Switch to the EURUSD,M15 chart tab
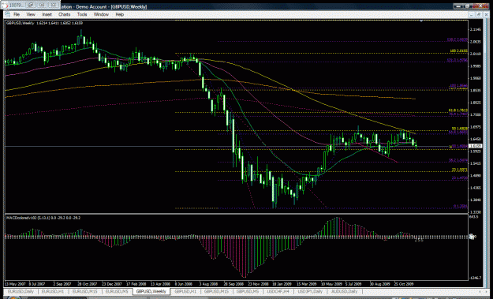Screen dimensions: 493x299 [84, 291]
